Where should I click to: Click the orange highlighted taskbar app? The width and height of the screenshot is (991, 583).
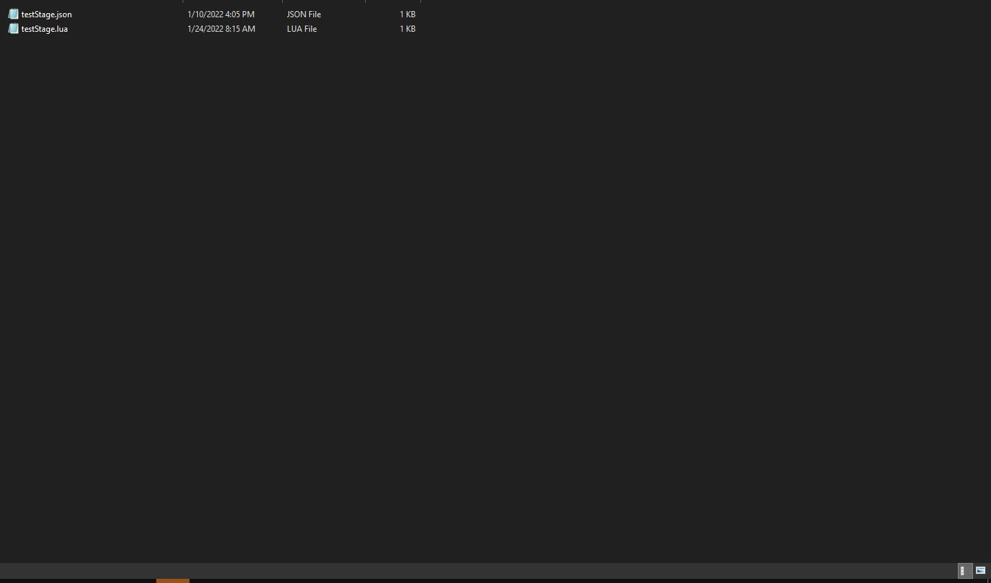coord(173,580)
